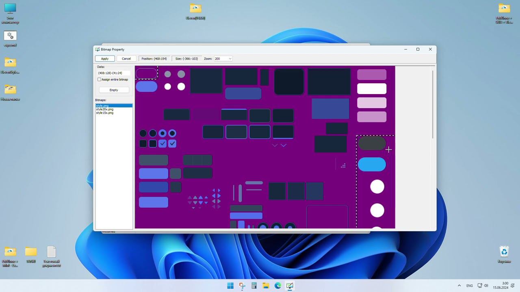Select the ElevenStyle folder on desktop
The image size is (520, 292).
click(x=10, y=66)
